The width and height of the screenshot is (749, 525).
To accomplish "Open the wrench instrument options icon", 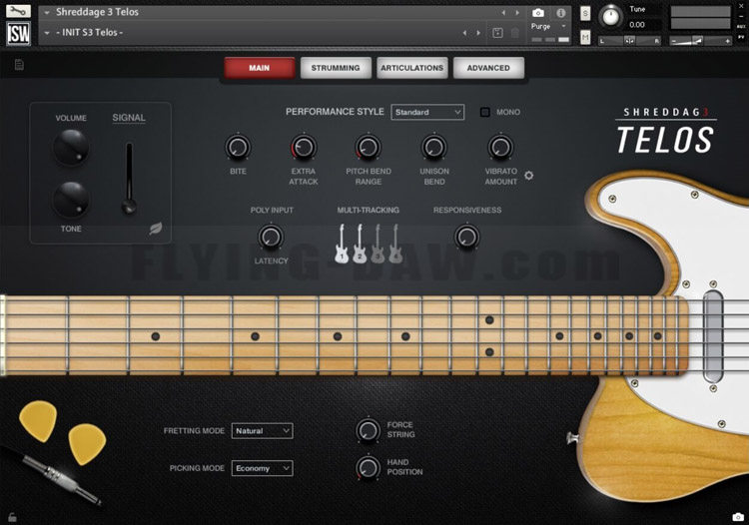I will 18,11.
